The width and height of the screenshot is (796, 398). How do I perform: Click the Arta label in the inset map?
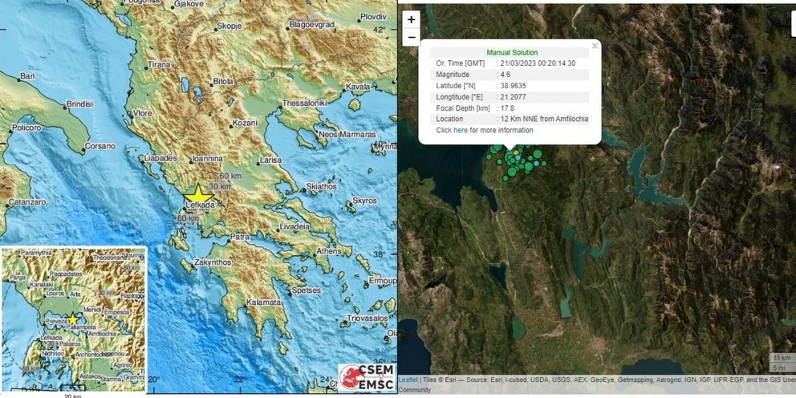coord(75,294)
